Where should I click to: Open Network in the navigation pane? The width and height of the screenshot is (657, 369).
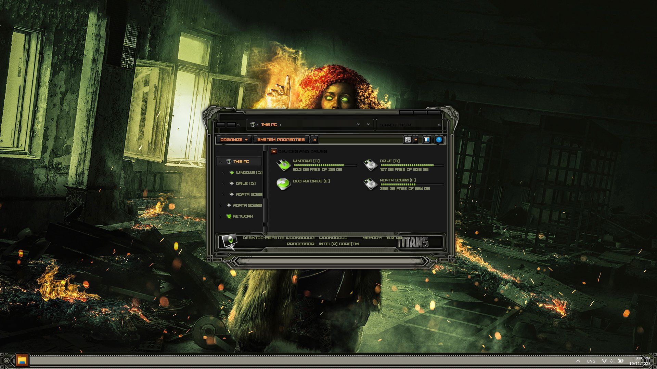[x=243, y=216]
